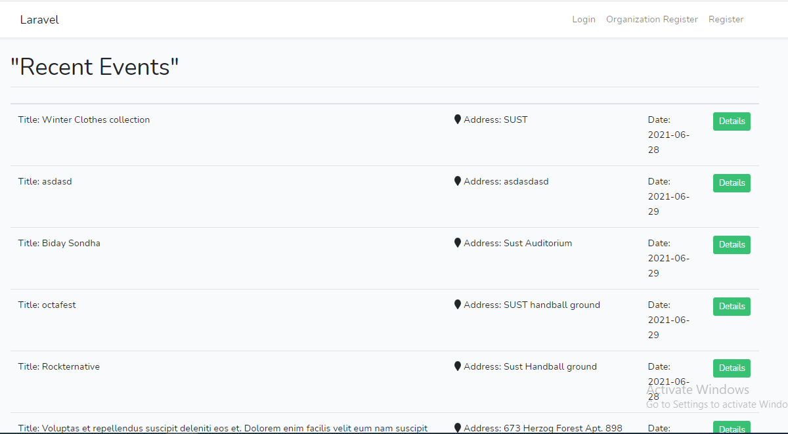Click location pin beside SUST handball ground
Screen dimensions: 788x434
(458, 305)
